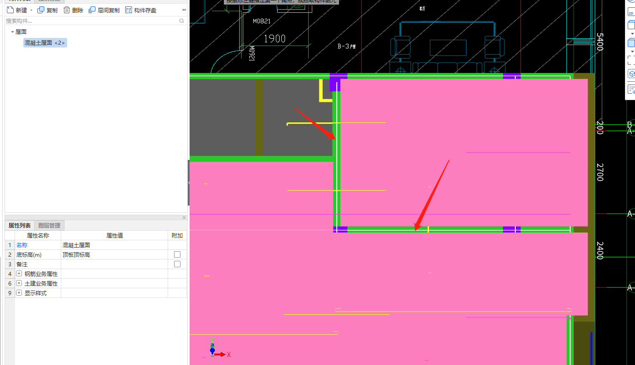Viewport: 635px width, 365px height.
Task: Expand the 显示样式 row
Action: pos(19,293)
